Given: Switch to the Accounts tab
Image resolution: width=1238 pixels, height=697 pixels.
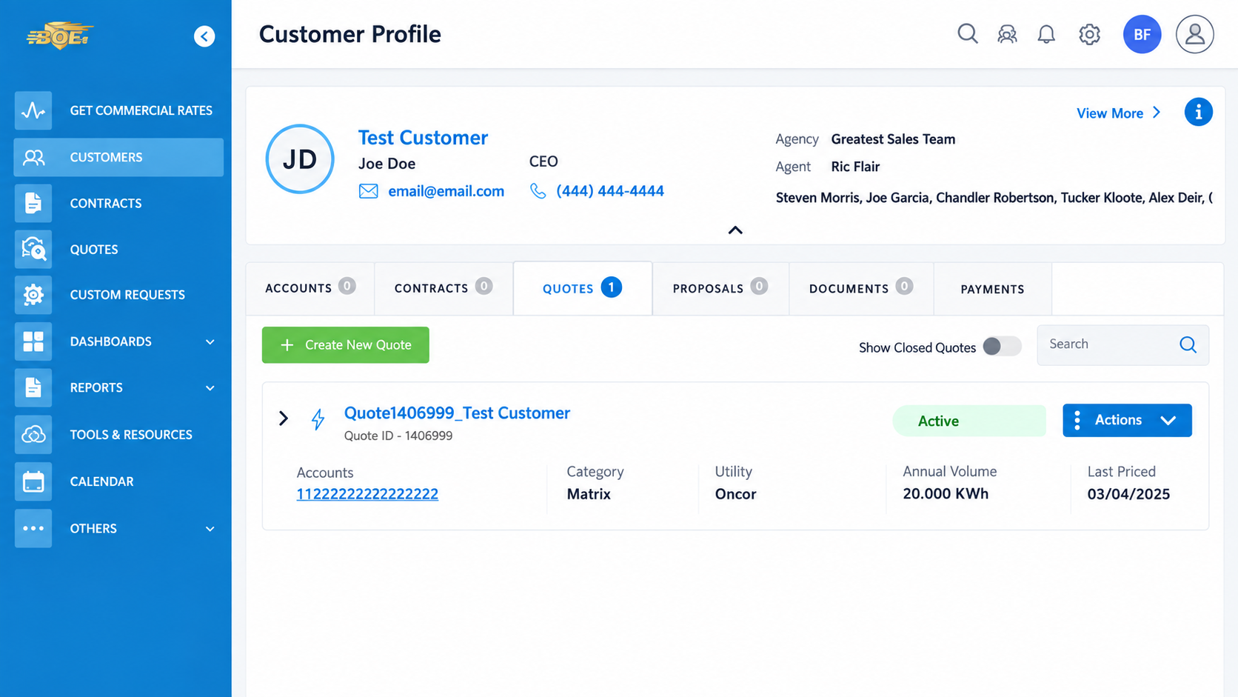Looking at the screenshot, I should click(x=310, y=288).
